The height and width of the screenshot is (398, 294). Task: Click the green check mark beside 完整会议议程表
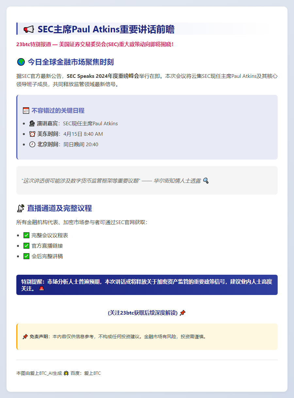click(x=26, y=235)
